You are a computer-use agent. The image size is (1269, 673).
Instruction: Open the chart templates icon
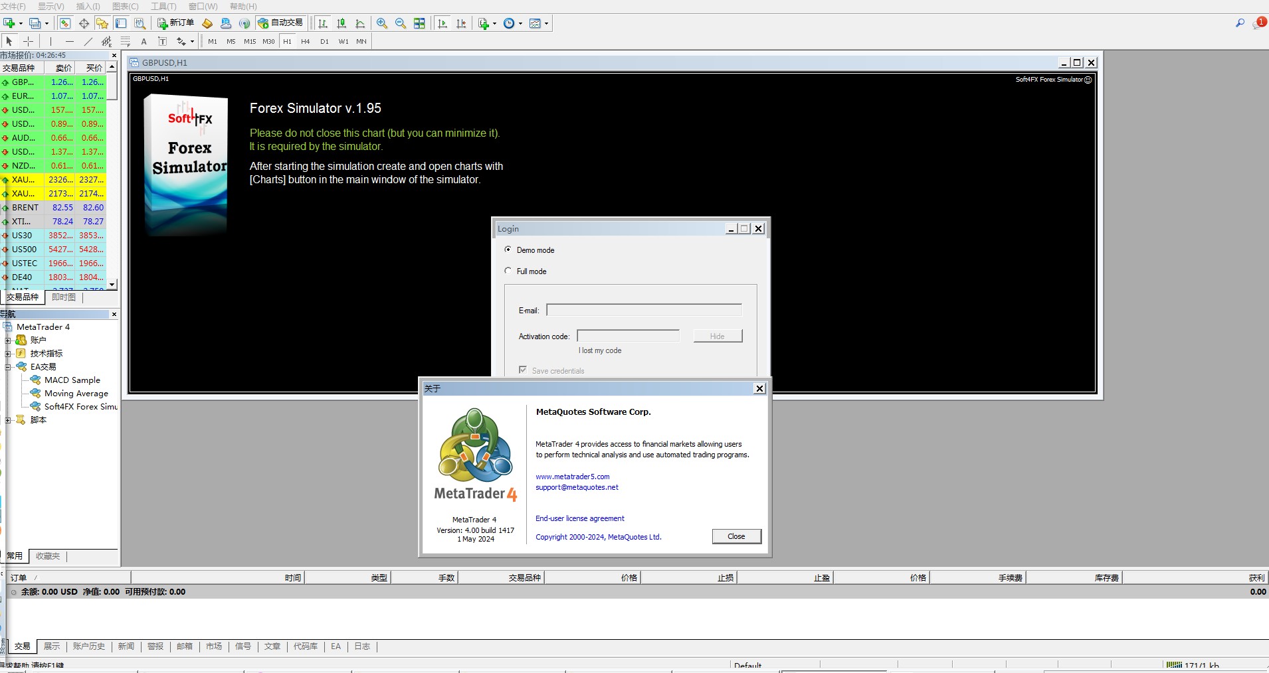click(535, 23)
